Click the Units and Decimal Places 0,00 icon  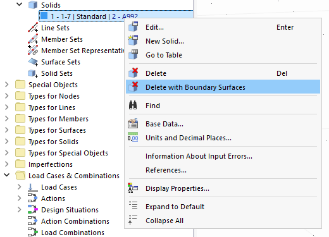point(133,137)
